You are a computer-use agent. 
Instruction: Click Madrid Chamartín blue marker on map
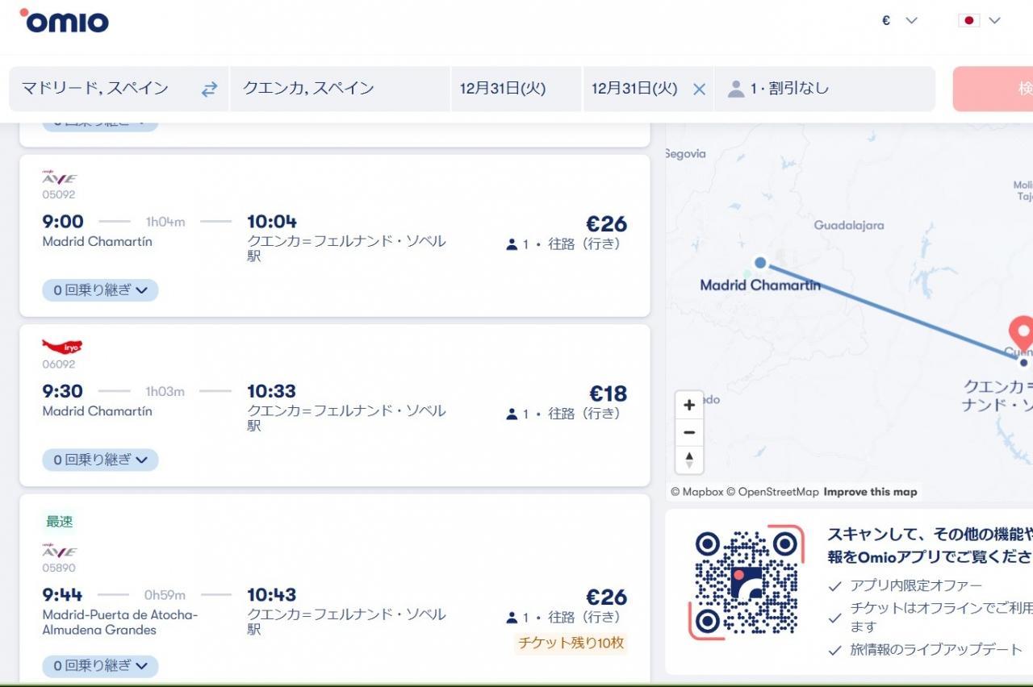[760, 262]
